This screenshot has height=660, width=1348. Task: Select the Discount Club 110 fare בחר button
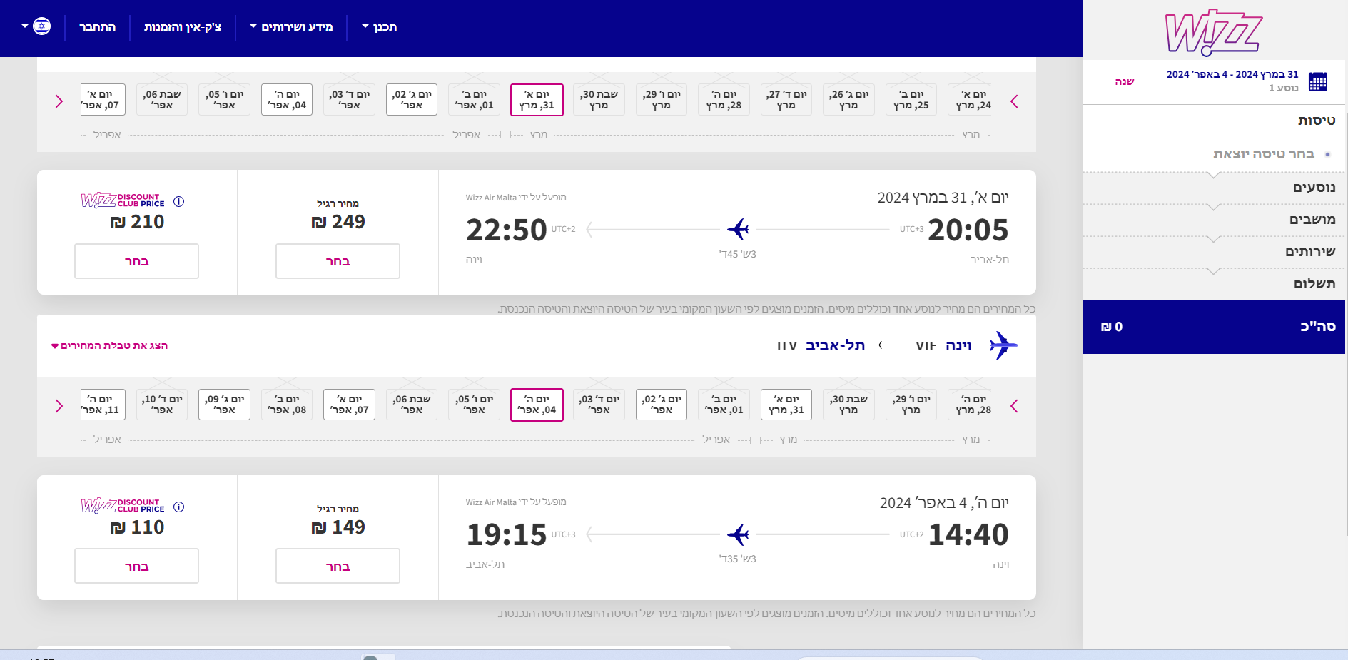(136, 567)
